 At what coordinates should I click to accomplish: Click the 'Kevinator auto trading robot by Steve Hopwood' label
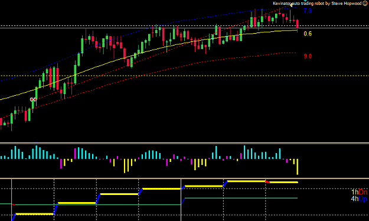(x=317, y=4)
